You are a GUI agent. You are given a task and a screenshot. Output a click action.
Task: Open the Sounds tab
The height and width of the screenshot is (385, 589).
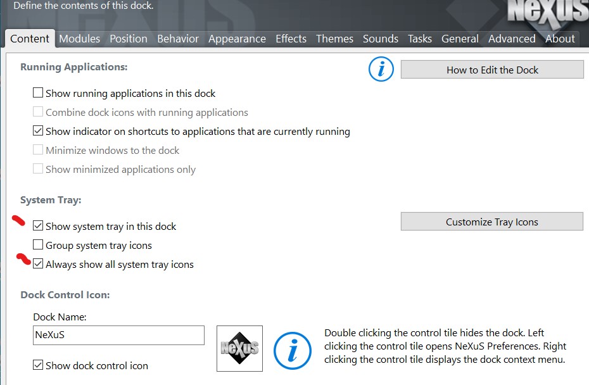click(380, 39)
